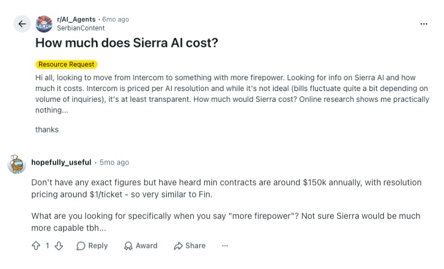The height and width of the screenshot is (269, 444).
Task: Click the Reply button text
Action: click(x=98, y=246)
